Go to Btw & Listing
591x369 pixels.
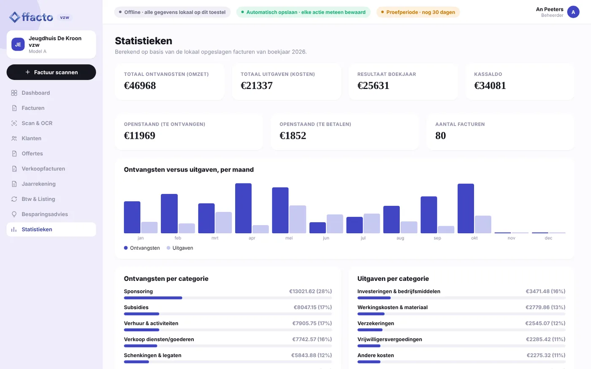pyautogui.click(x=51, y=199)
